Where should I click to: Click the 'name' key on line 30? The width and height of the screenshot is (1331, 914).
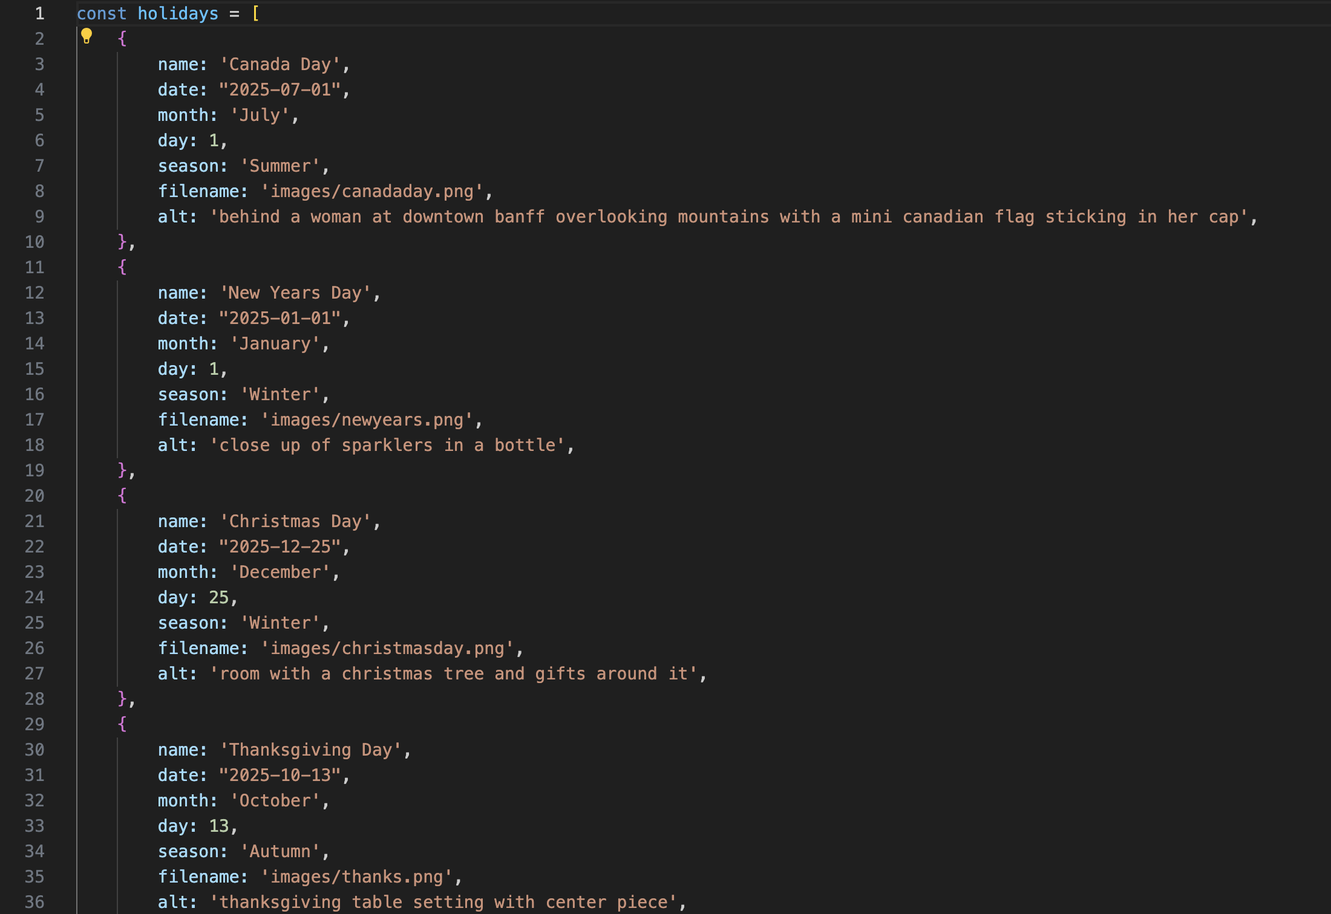point(178,750)
